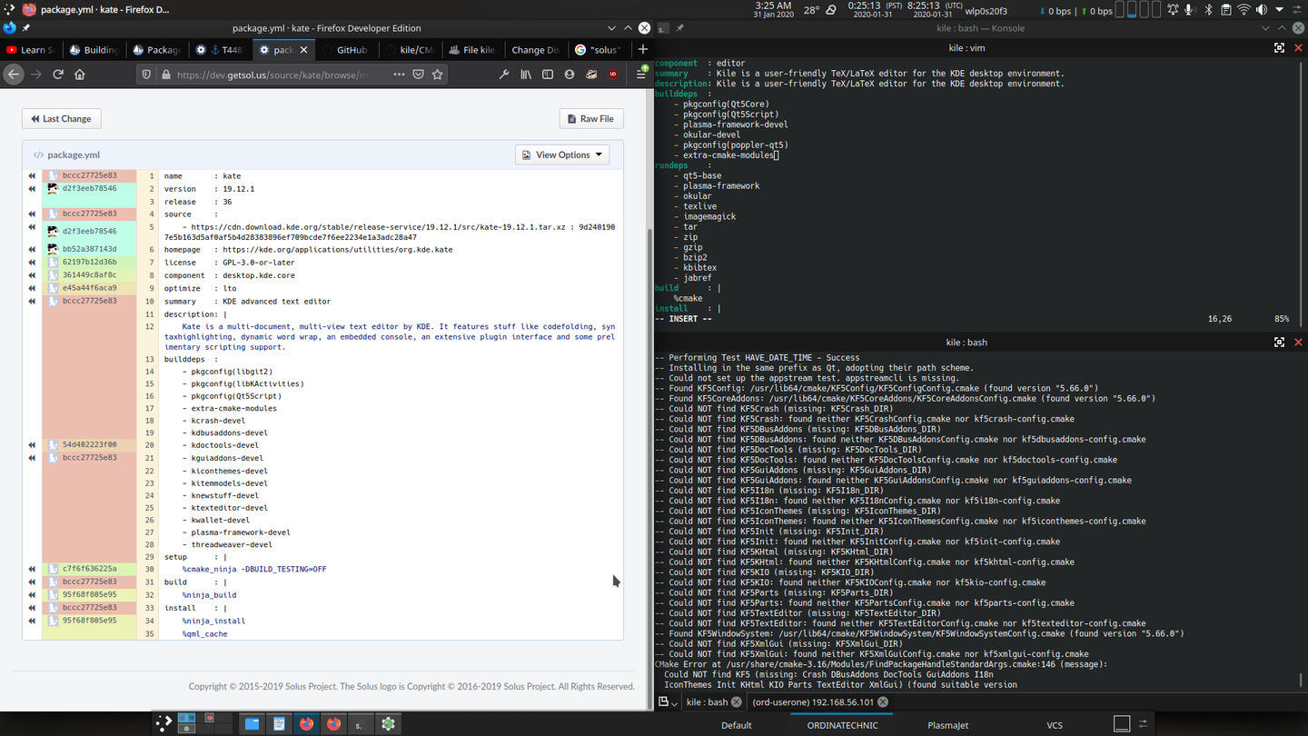
Task: Open commit 54d402223f80 link
Action: point(89,445)
